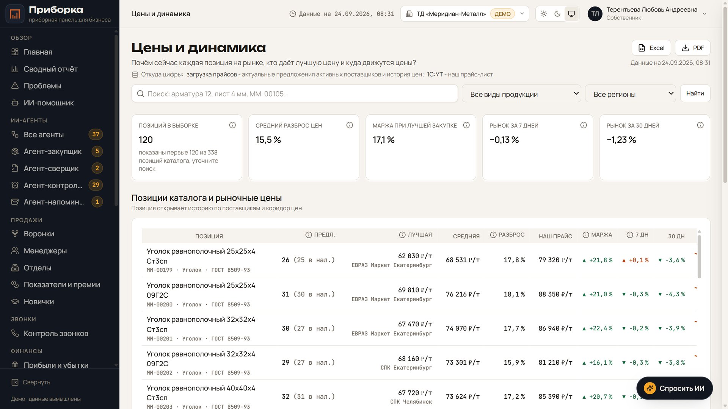Click the table vertical scrollbar
The height and width of the screenshot is (409, 728).
[x=699, y=256]
